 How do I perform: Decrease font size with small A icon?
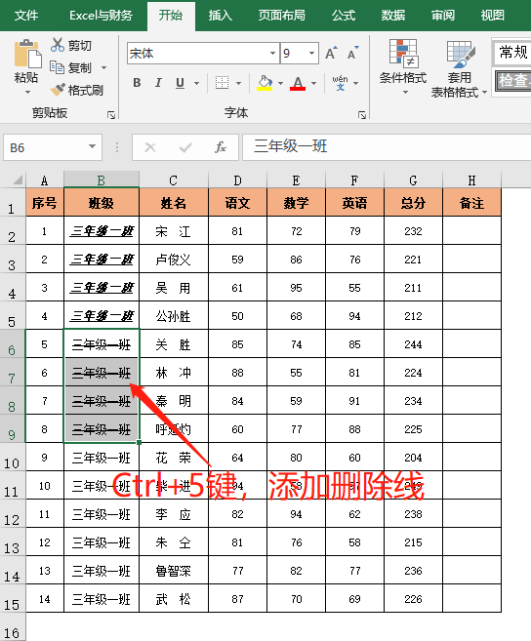pos(352,53)
